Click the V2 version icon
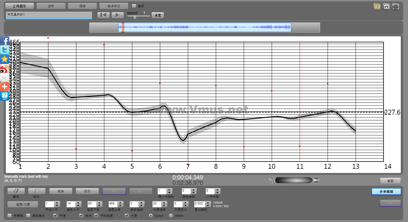 (x=377, y=6)
